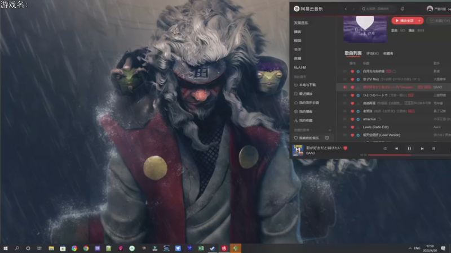This screenshot has width=451, height=253.
Task: Click the cloud icon beside attraction
Action: pyautogui.click(x=379, y=119)
